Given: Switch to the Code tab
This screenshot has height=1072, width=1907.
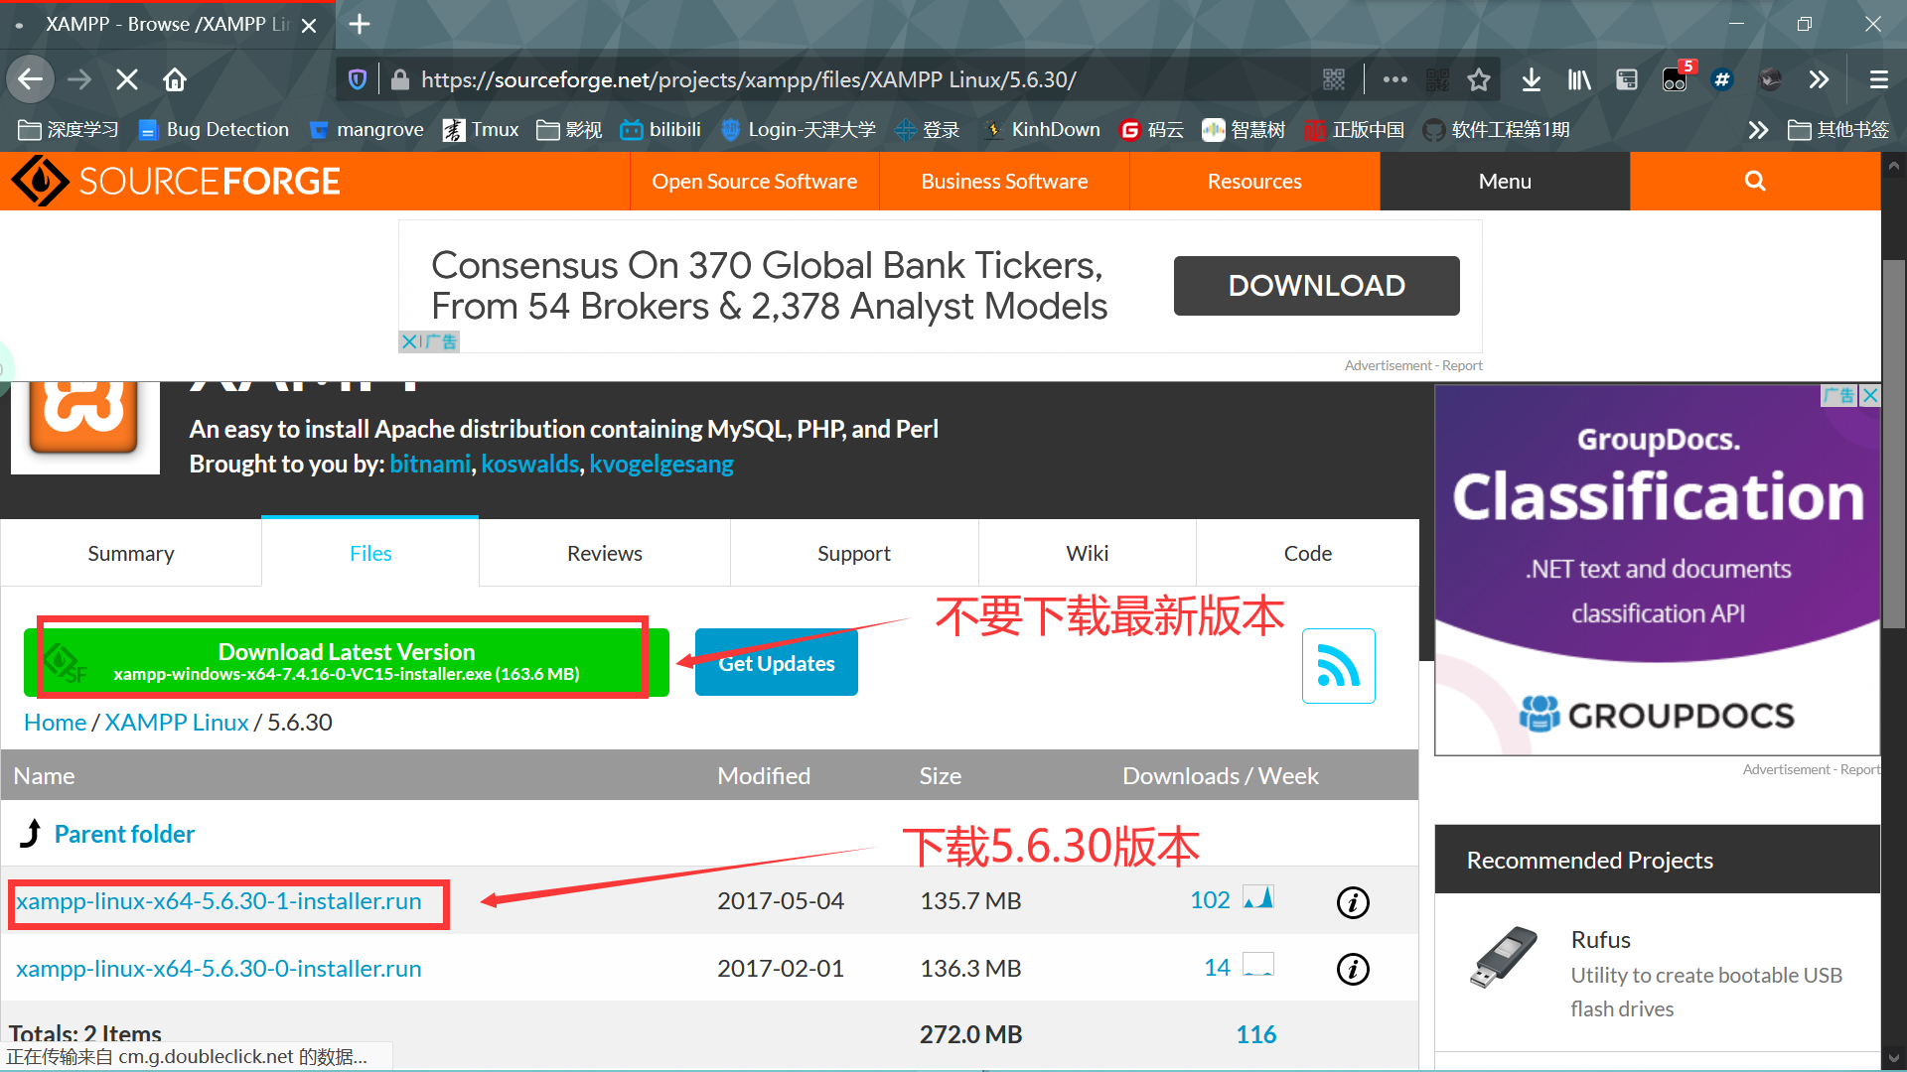Looking at the screenshot, I should [x=1308, y=553].
